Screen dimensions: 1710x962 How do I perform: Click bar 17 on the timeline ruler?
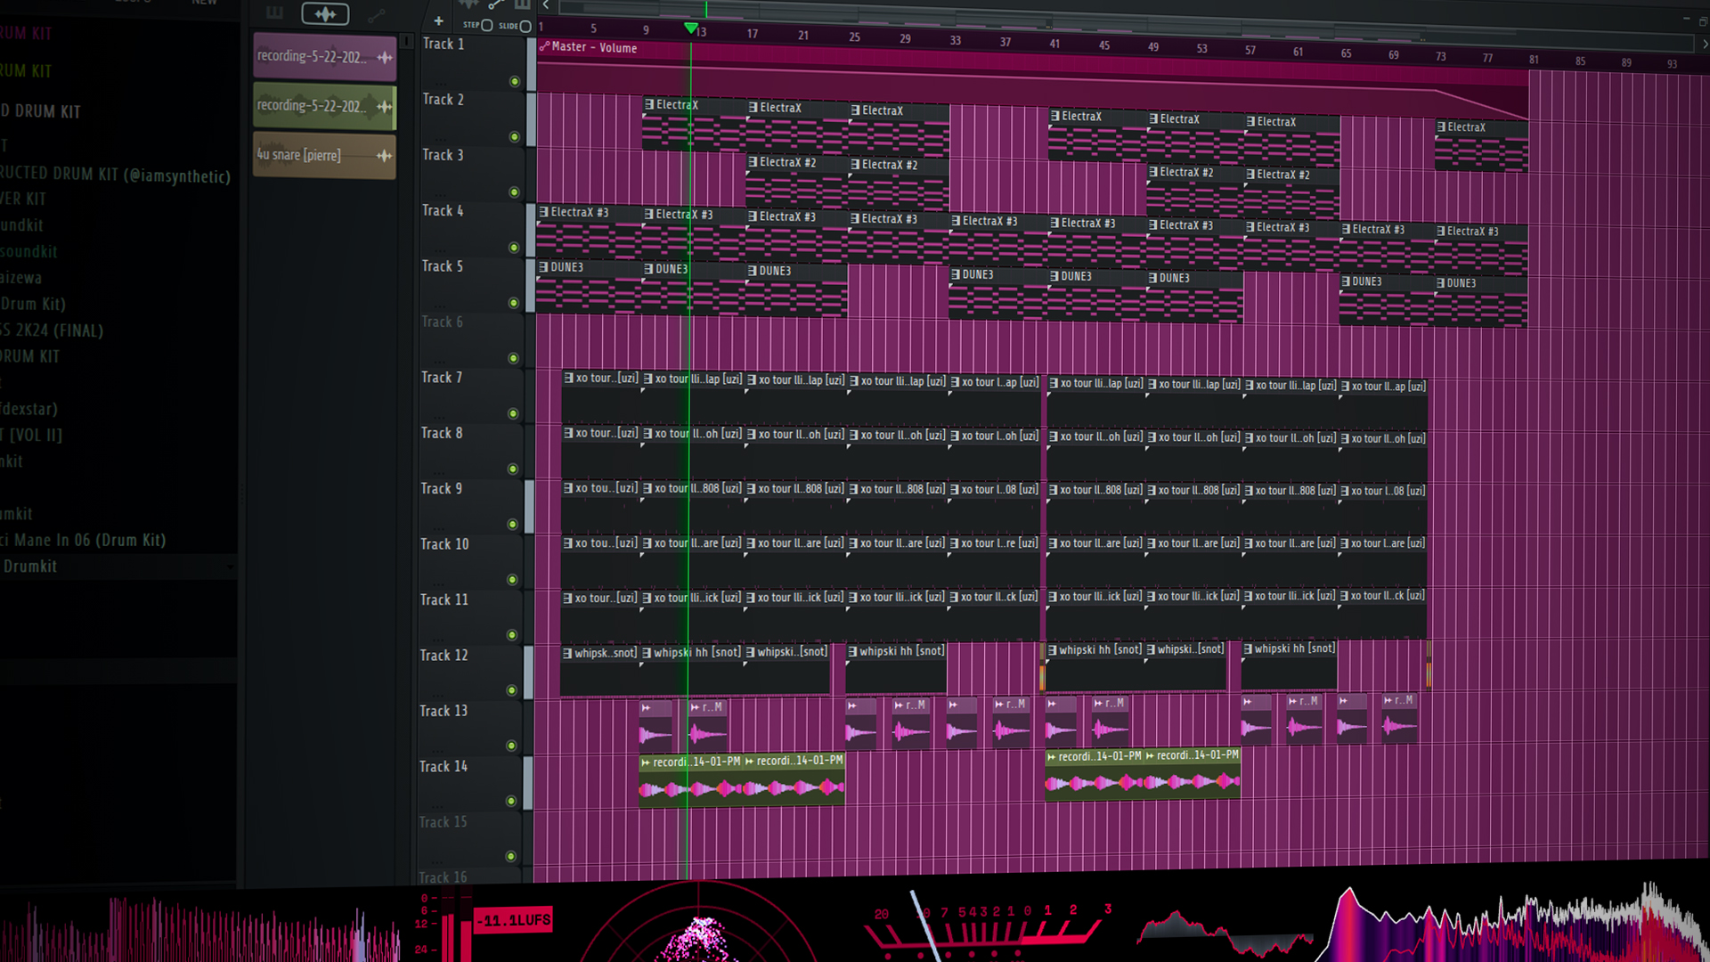tap(753, 33)
